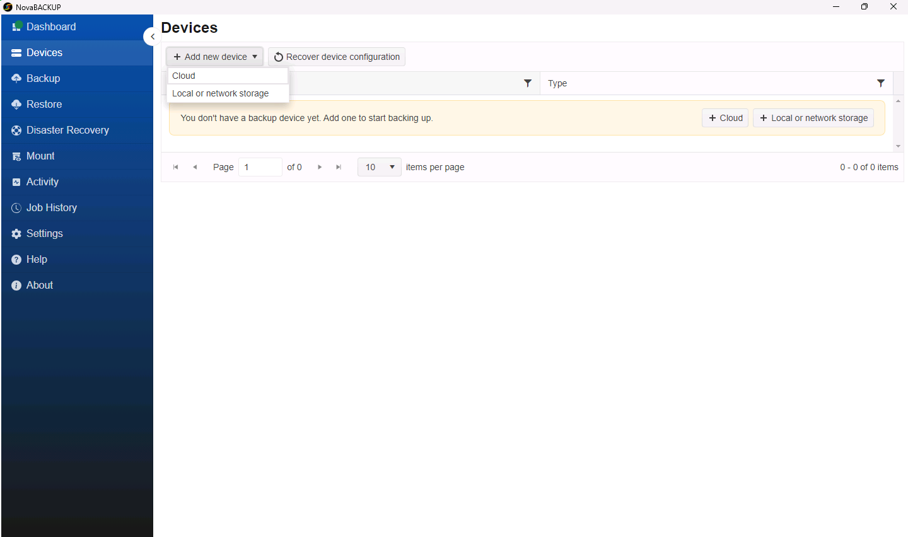Click the About info icon
Screen dimensions: 908x537
pyautogui.click(x=16, y=286)
